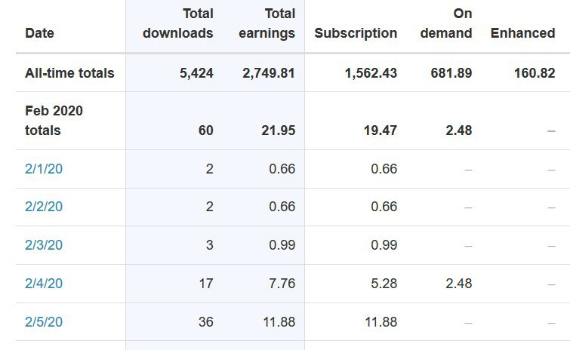Click Feb 2020 on demand value 2.48
The height and width of the screenshot is (350, 570).
[x=459, y=130]
